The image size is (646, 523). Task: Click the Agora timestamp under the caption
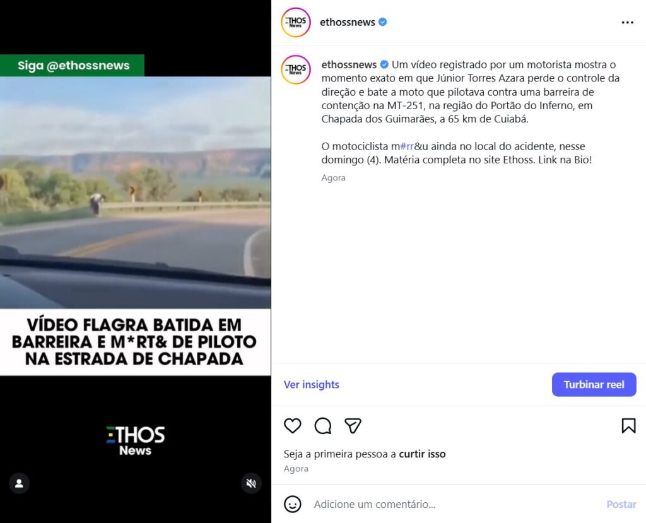click(x=333, y=178)
